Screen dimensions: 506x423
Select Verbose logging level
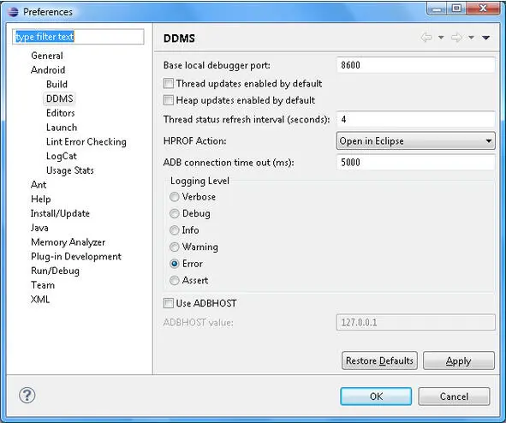point(175,197)
